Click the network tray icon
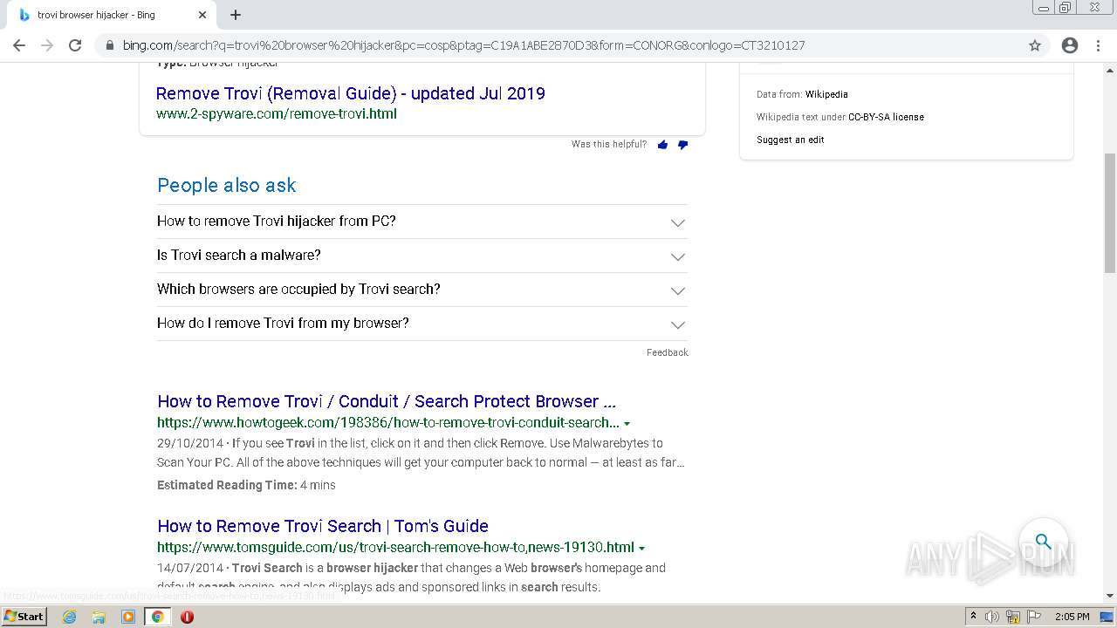 1013,617
